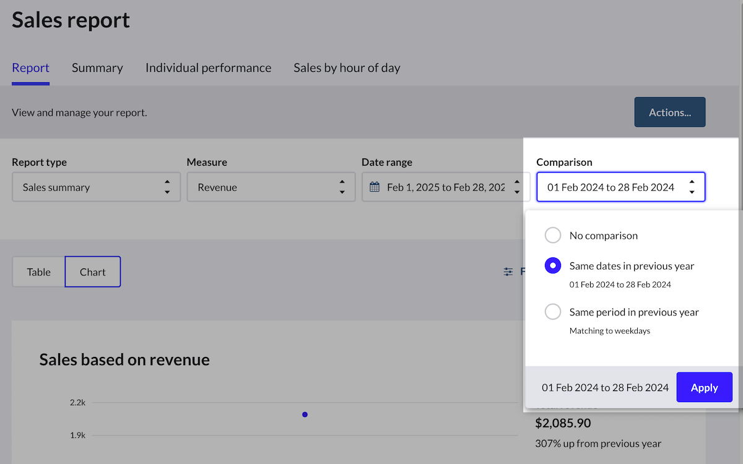The width and height of the screenshot is (743, 464).
Task: Select the Report tab
Action: (x=30, y=68)
